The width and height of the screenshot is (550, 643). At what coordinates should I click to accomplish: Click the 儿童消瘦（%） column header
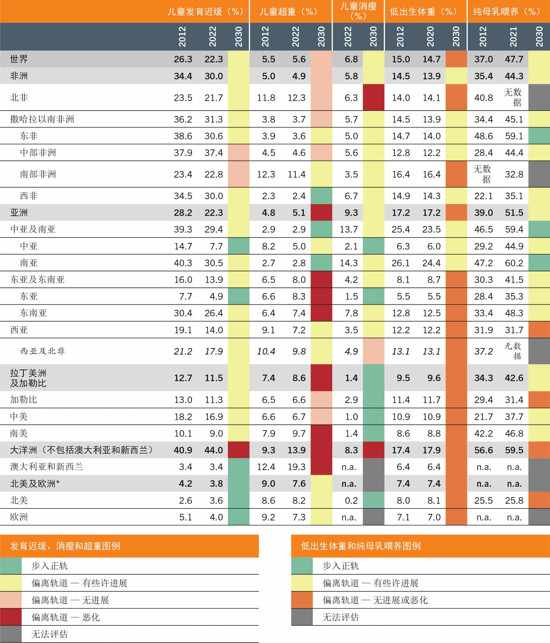click(x=358, y=11)
